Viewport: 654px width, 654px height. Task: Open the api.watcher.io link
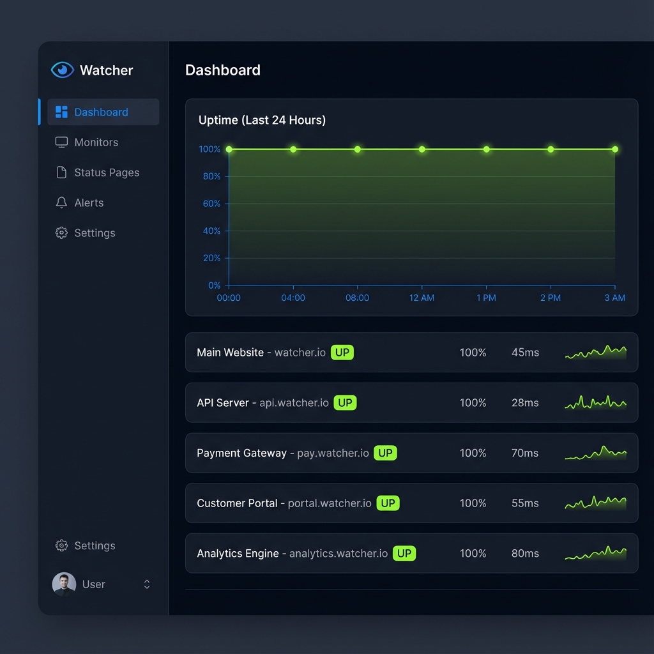[x=293, y=402]
